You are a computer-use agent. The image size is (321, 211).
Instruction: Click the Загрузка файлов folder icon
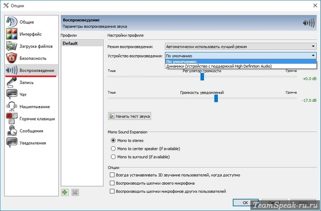(x=12, y=46)
